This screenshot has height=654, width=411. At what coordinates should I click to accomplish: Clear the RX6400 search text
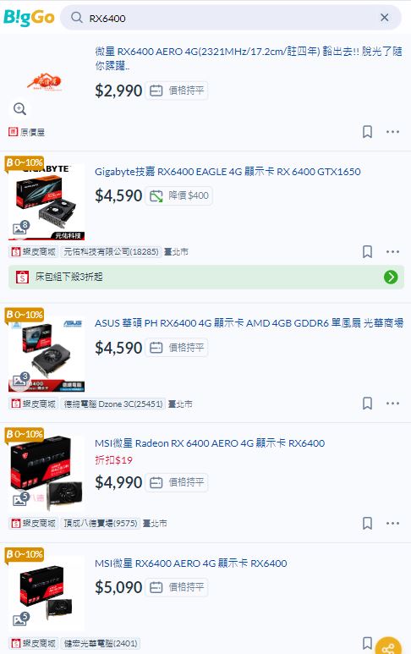tap(384, 18)
